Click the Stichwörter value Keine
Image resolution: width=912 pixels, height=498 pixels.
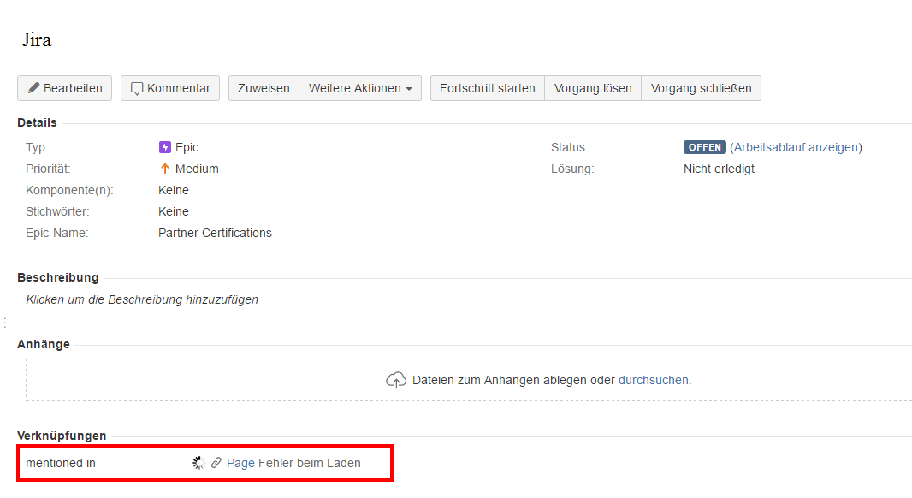174,211
